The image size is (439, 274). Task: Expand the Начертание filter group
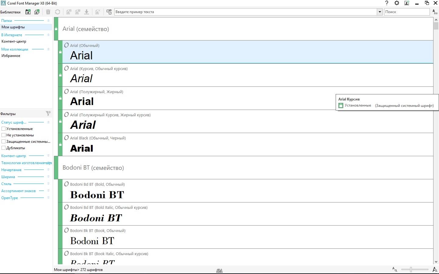pos(48,170)
